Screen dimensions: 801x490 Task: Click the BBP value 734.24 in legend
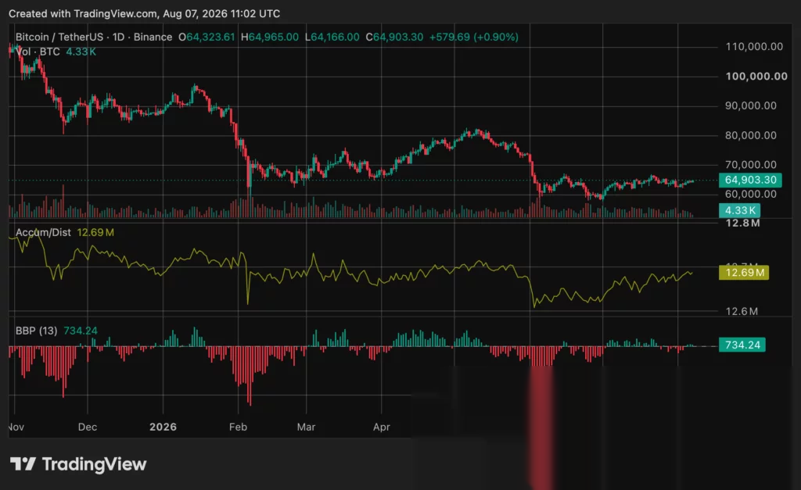(81, 331)
